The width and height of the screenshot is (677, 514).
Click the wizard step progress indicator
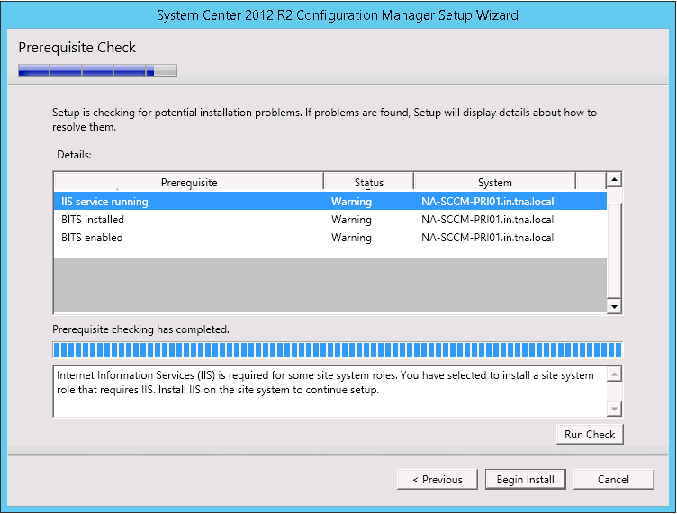click(x=97, y=70)
